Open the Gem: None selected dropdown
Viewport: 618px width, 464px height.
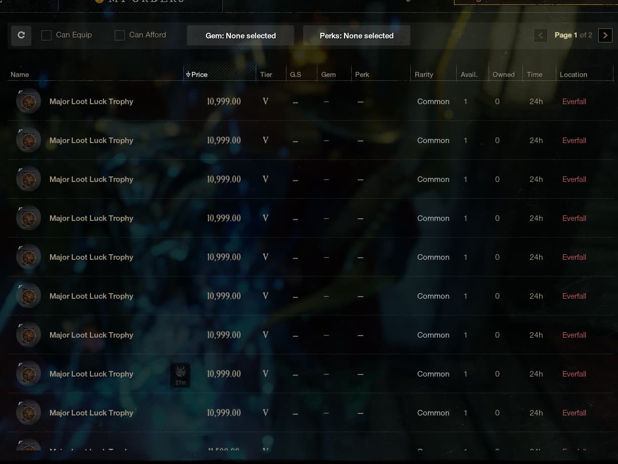pyautogui.click(x=241, y=36)
